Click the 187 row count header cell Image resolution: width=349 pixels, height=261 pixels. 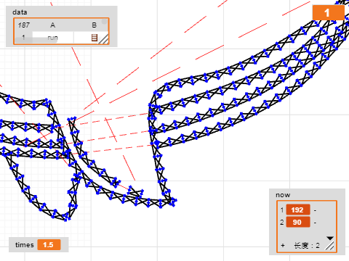pyautogui.click(x=23, y=25)
